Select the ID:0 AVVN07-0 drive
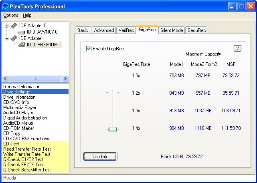The width and height of the screenshot is (257, 183). click(42, 32)
